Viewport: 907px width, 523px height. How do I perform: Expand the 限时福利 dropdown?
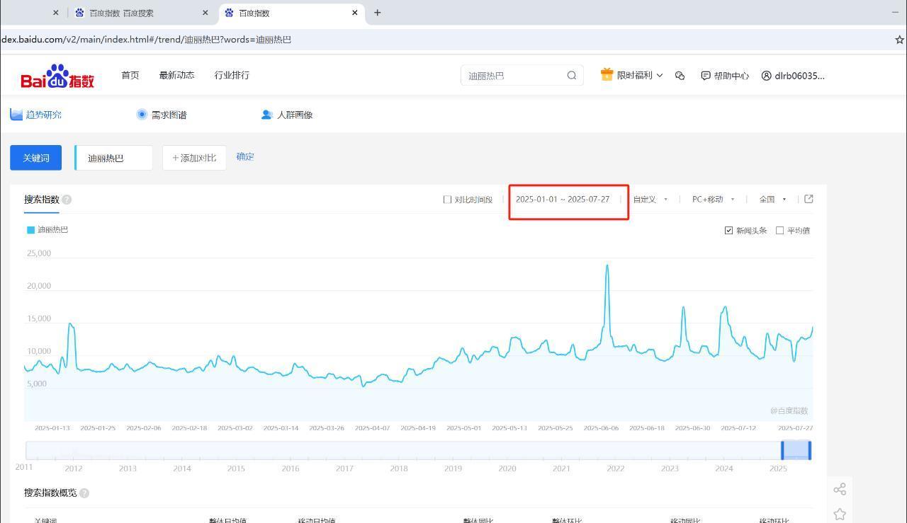[660, 75]
